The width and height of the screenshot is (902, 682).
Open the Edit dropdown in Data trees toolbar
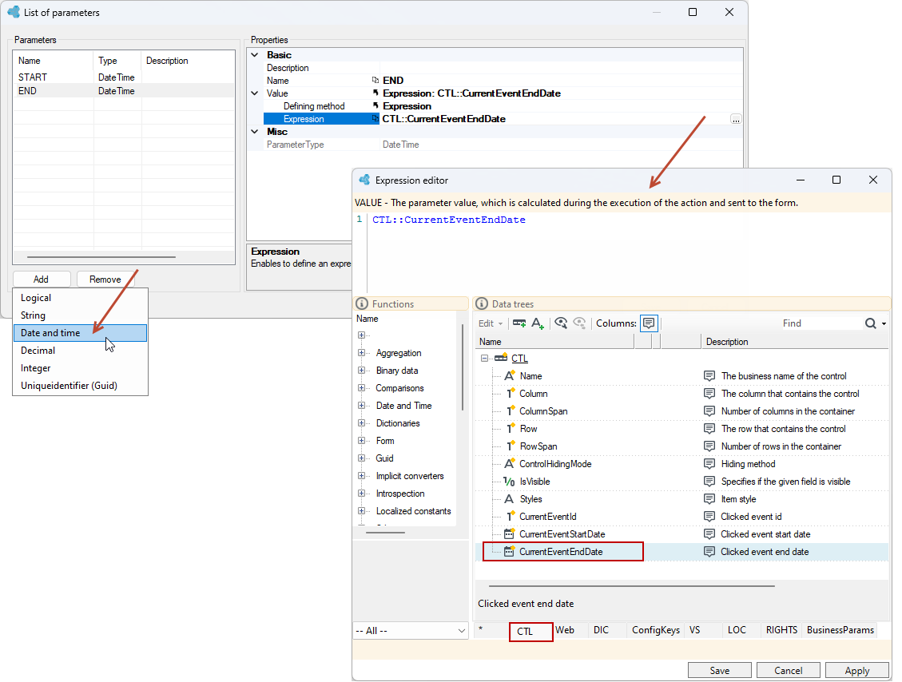click(491, 323)
